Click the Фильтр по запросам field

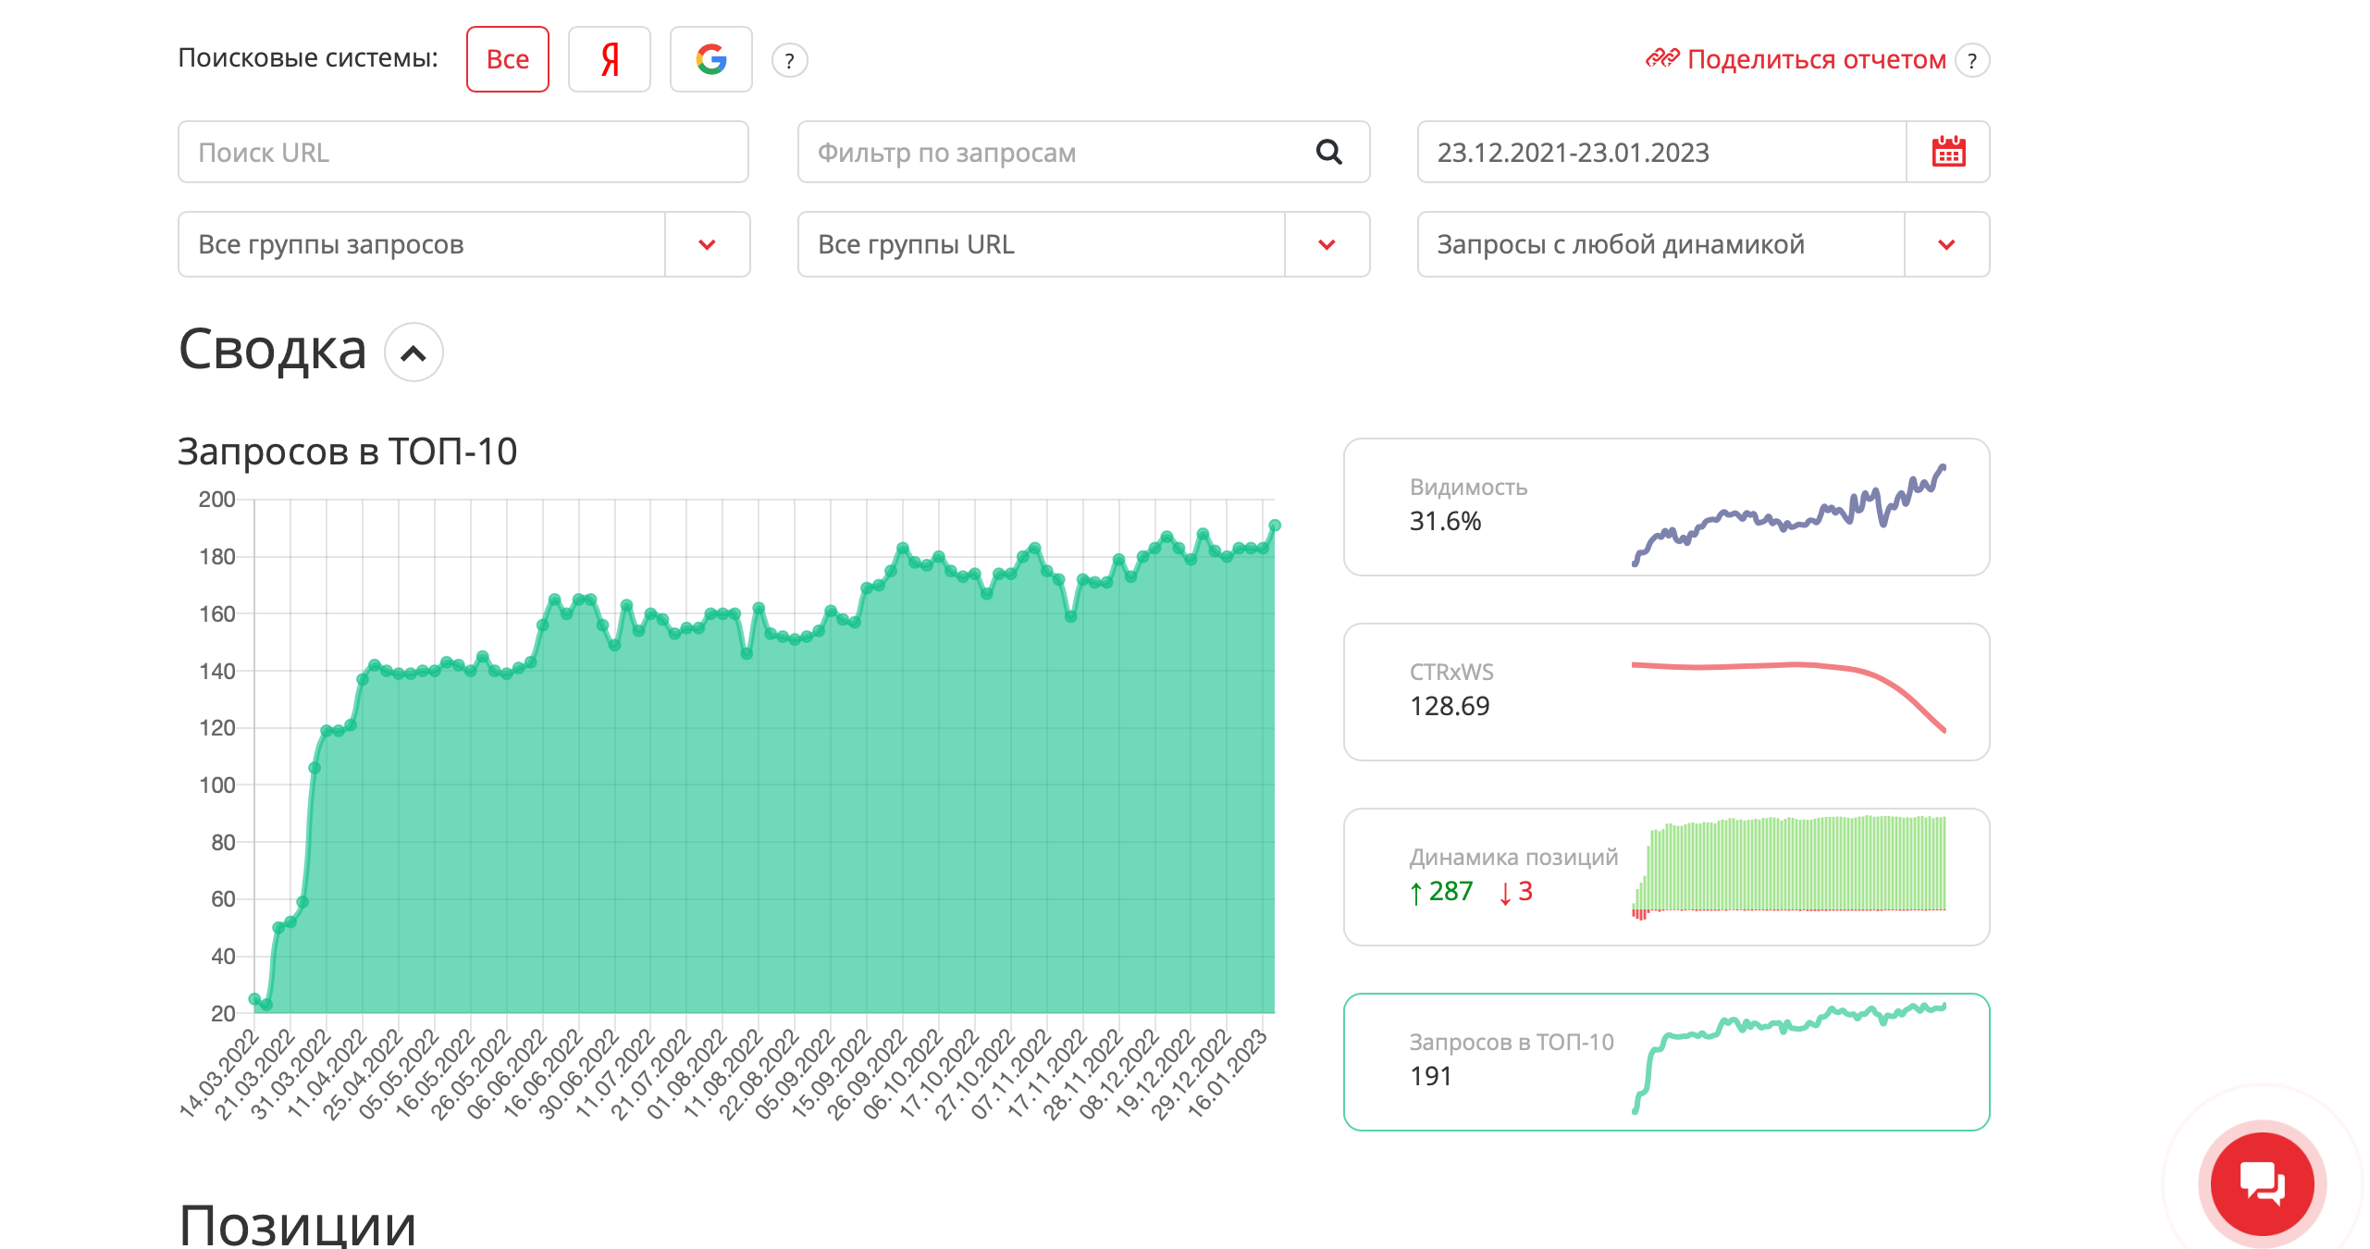(x=1083, y=152)
